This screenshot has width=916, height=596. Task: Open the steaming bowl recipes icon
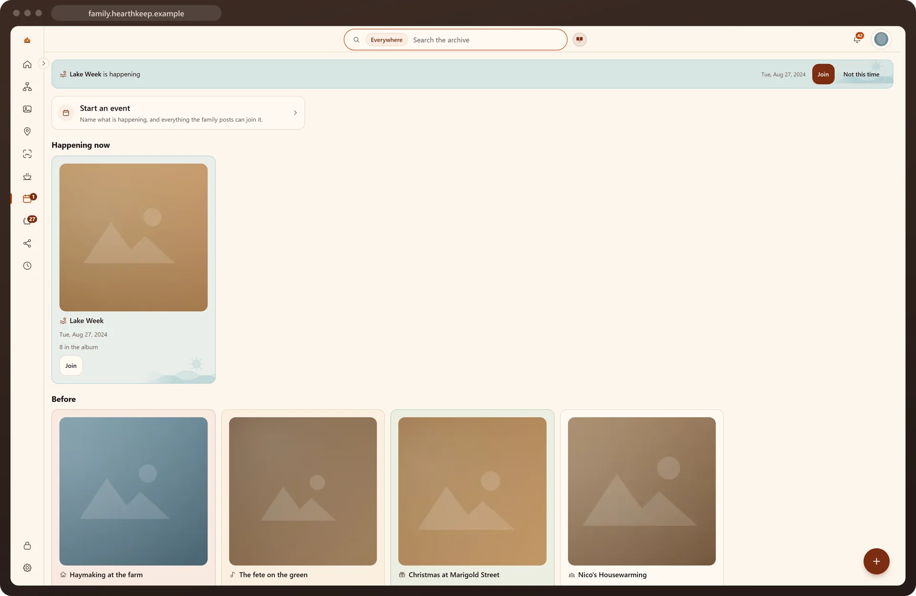coord(27,177)
